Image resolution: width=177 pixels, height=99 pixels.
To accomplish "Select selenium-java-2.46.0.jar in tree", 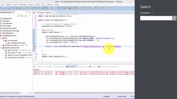I will coord(16,57).
